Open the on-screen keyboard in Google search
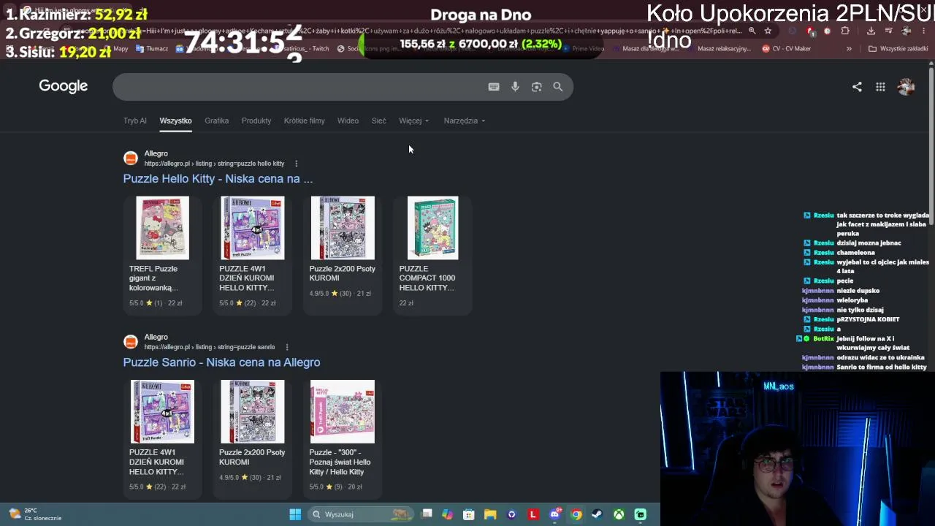 [x=494, y=87]
